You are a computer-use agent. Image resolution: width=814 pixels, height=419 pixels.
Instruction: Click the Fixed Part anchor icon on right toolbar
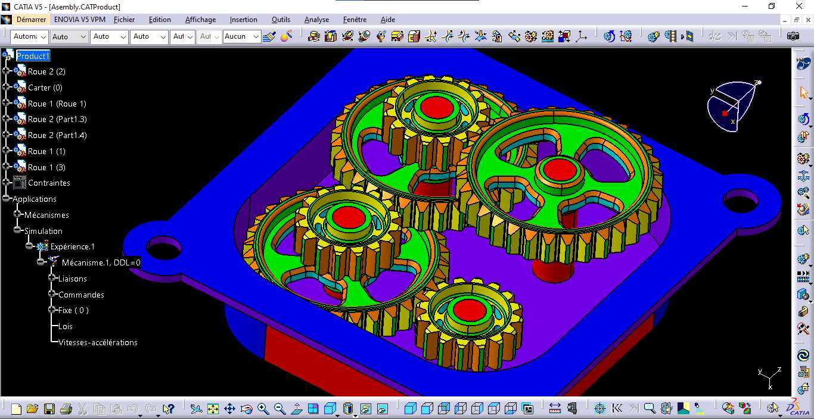[803, 176]
